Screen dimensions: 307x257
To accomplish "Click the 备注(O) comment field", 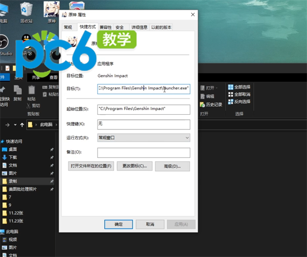I will (143, 153).
